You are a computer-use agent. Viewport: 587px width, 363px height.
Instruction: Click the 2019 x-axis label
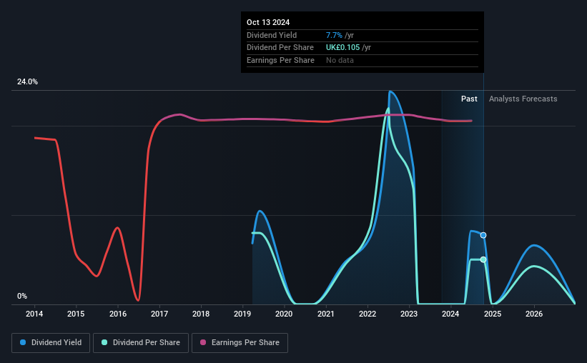(242, 314)
